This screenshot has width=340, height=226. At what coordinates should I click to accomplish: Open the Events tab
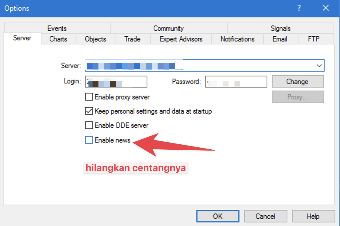pyautogui.click(x=57, y=28)
